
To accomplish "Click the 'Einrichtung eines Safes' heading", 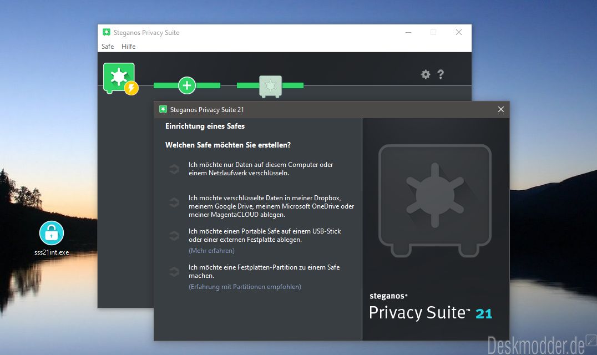I will (205, 126).
